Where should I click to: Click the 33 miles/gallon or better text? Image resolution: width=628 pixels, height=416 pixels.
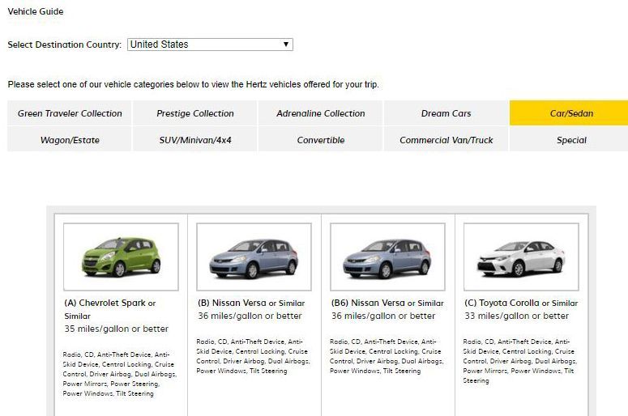pos(517,316)
